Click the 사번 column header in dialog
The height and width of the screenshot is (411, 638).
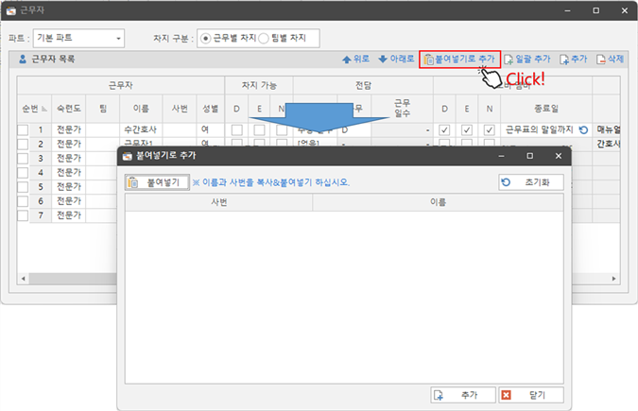218,202
